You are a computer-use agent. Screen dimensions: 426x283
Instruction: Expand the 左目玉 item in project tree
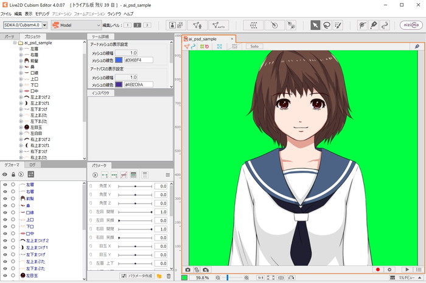tap(21, 127)
